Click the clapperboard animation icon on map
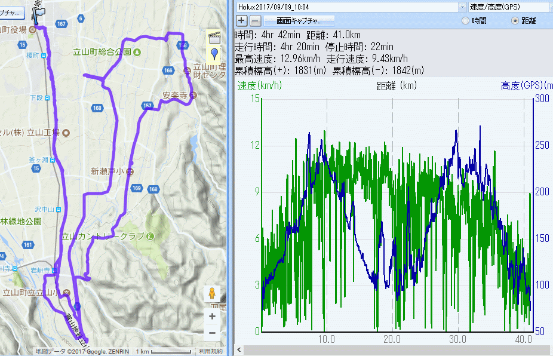The height and width of the screenshot is (356, 553). pos(214,36)
